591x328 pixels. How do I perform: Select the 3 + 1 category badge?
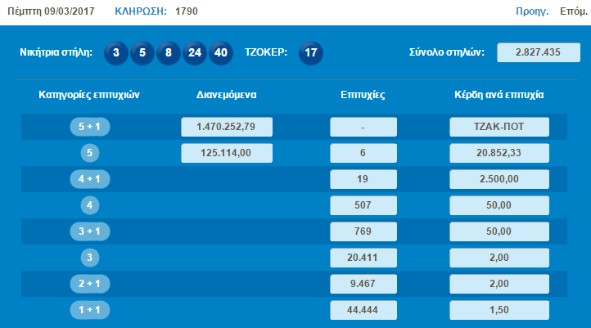point(91,231)
